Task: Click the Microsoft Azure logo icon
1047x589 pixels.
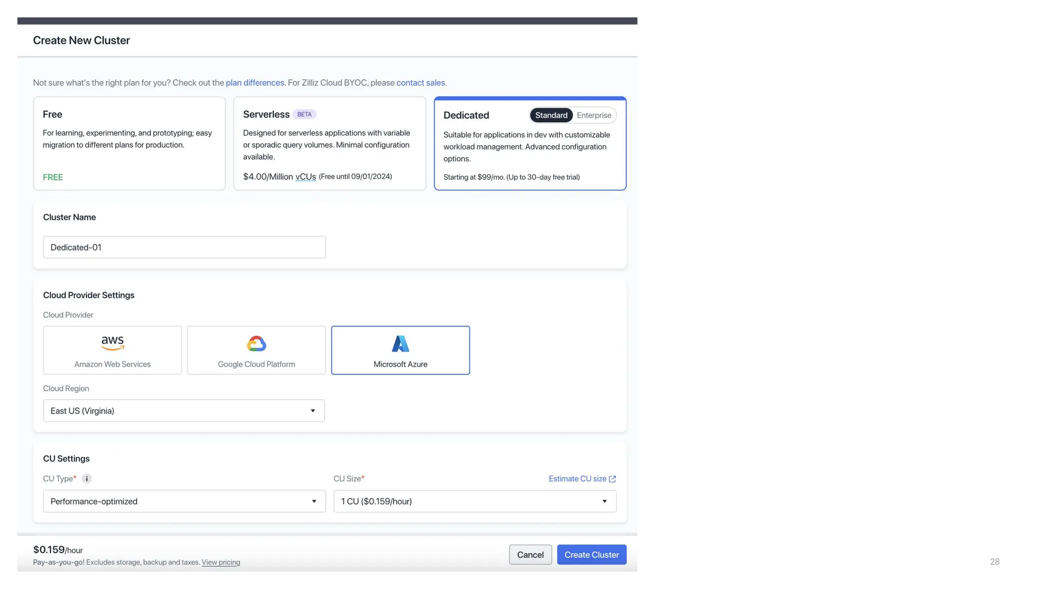Action: [400, 344]
